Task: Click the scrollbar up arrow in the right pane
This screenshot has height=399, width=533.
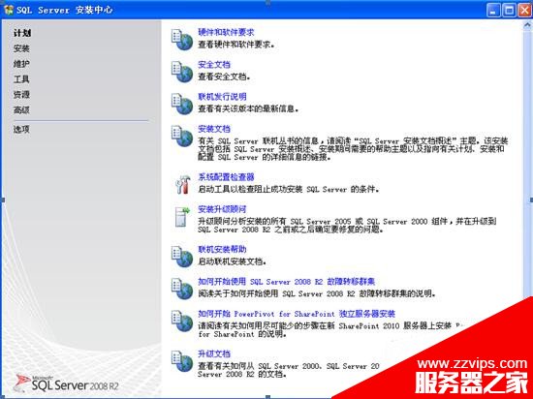Action: 528,25
